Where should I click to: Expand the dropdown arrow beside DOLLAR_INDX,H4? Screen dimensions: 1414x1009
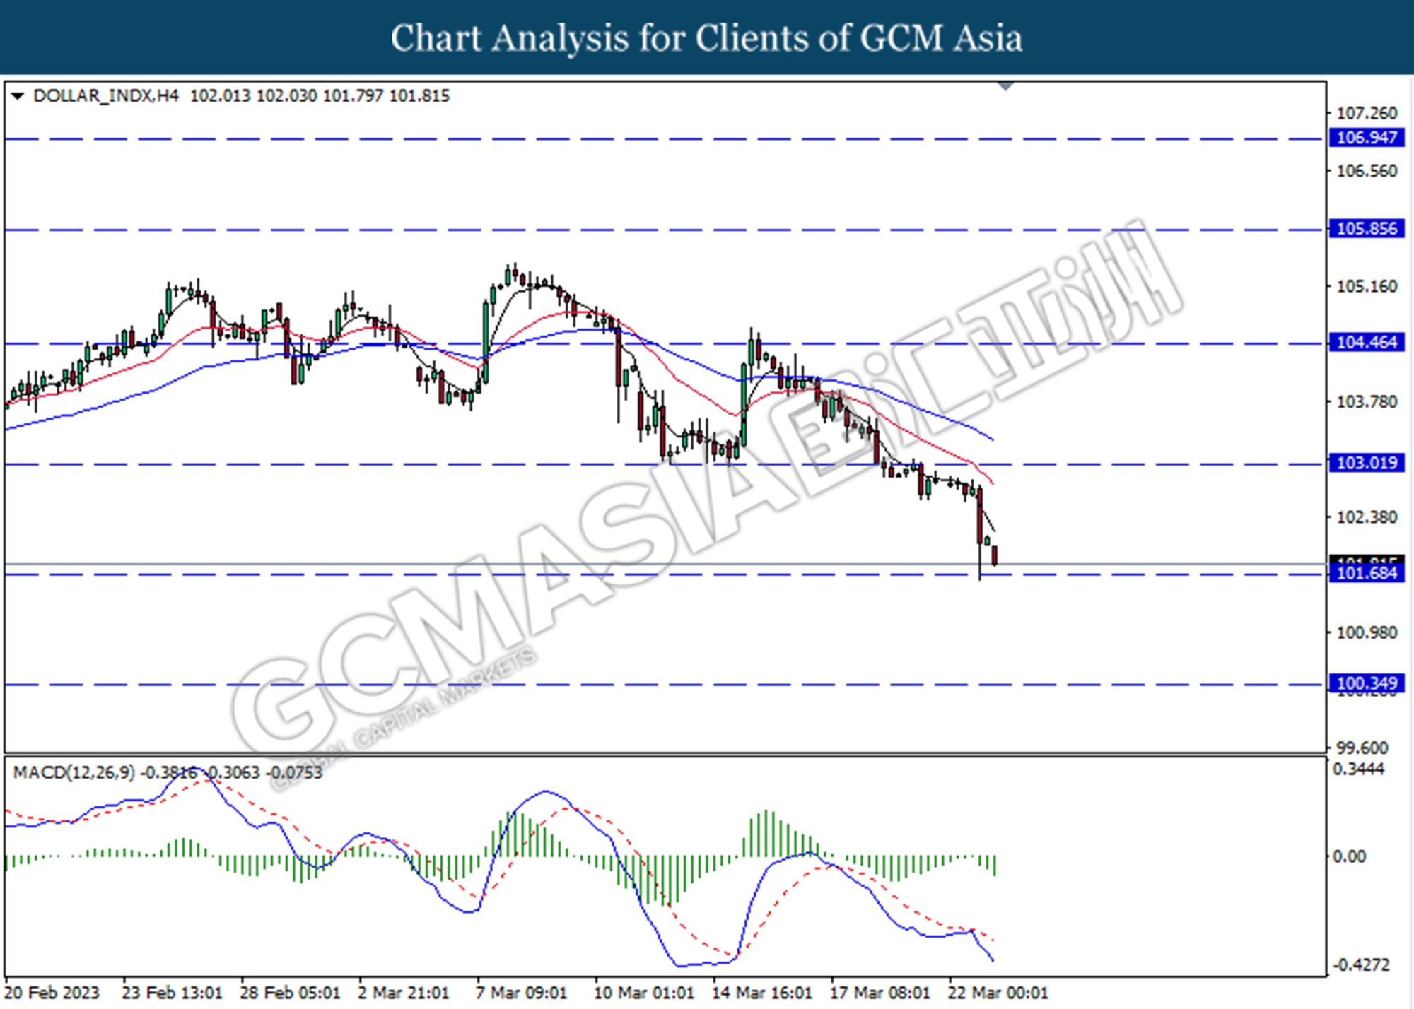click(18, 95)
